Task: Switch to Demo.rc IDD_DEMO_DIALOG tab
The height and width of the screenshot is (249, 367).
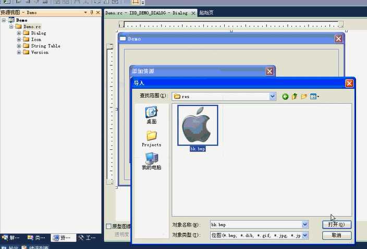Action: click(146, 13)
